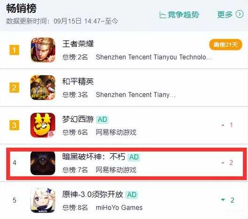Open the 和平精英 game icon
Viewport: 248px width, 219px height.
coord(43,88)
